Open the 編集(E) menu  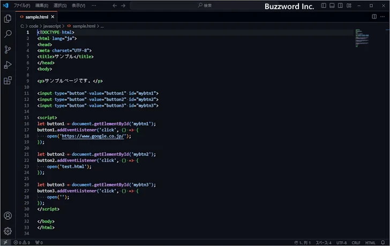point(42,5)
